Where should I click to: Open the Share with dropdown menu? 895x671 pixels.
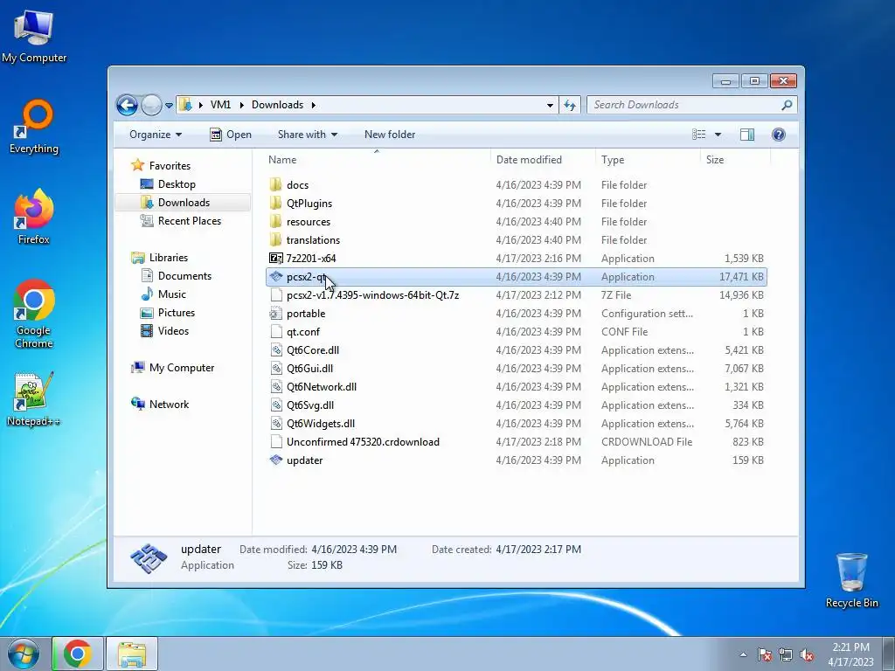307,135
